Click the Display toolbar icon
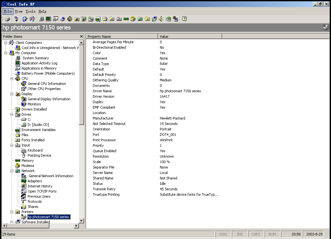The image size is (331, 239). tap(77, 19)
